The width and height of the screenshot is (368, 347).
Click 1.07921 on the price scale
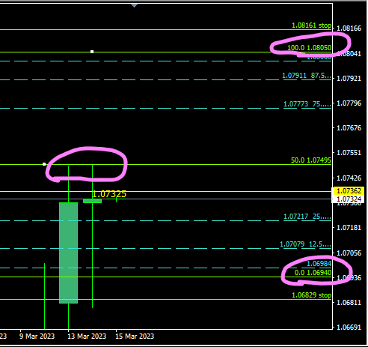coord(349,79)
